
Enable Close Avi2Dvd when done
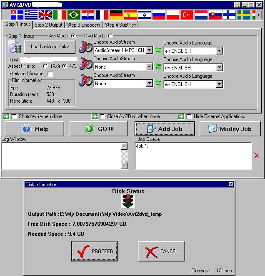tap(102, 116)
